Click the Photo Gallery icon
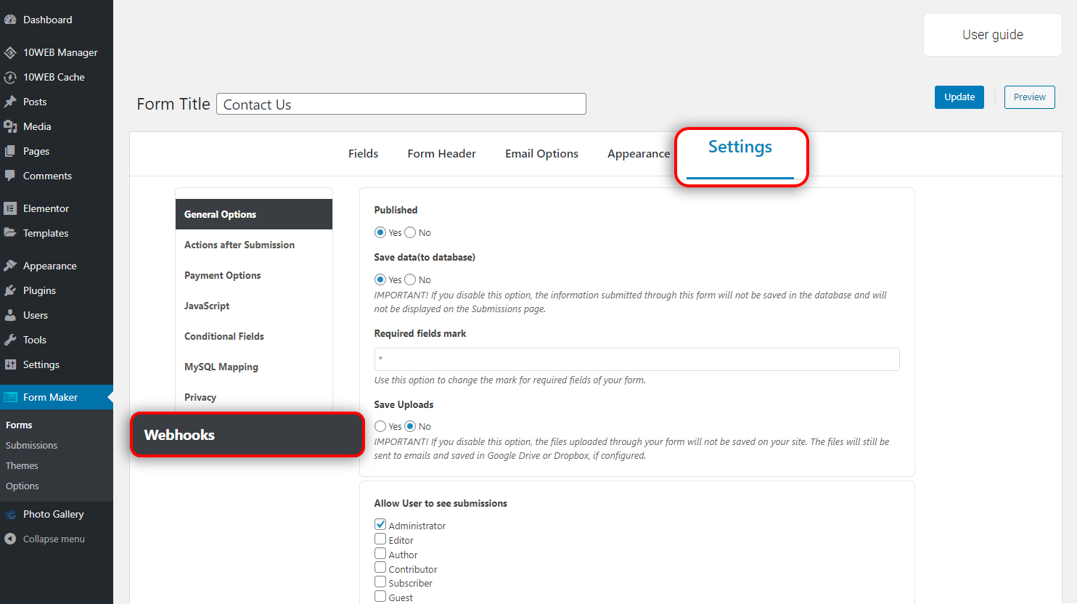1077x604 pixels. pyautogui.click(x=10, y=514)
